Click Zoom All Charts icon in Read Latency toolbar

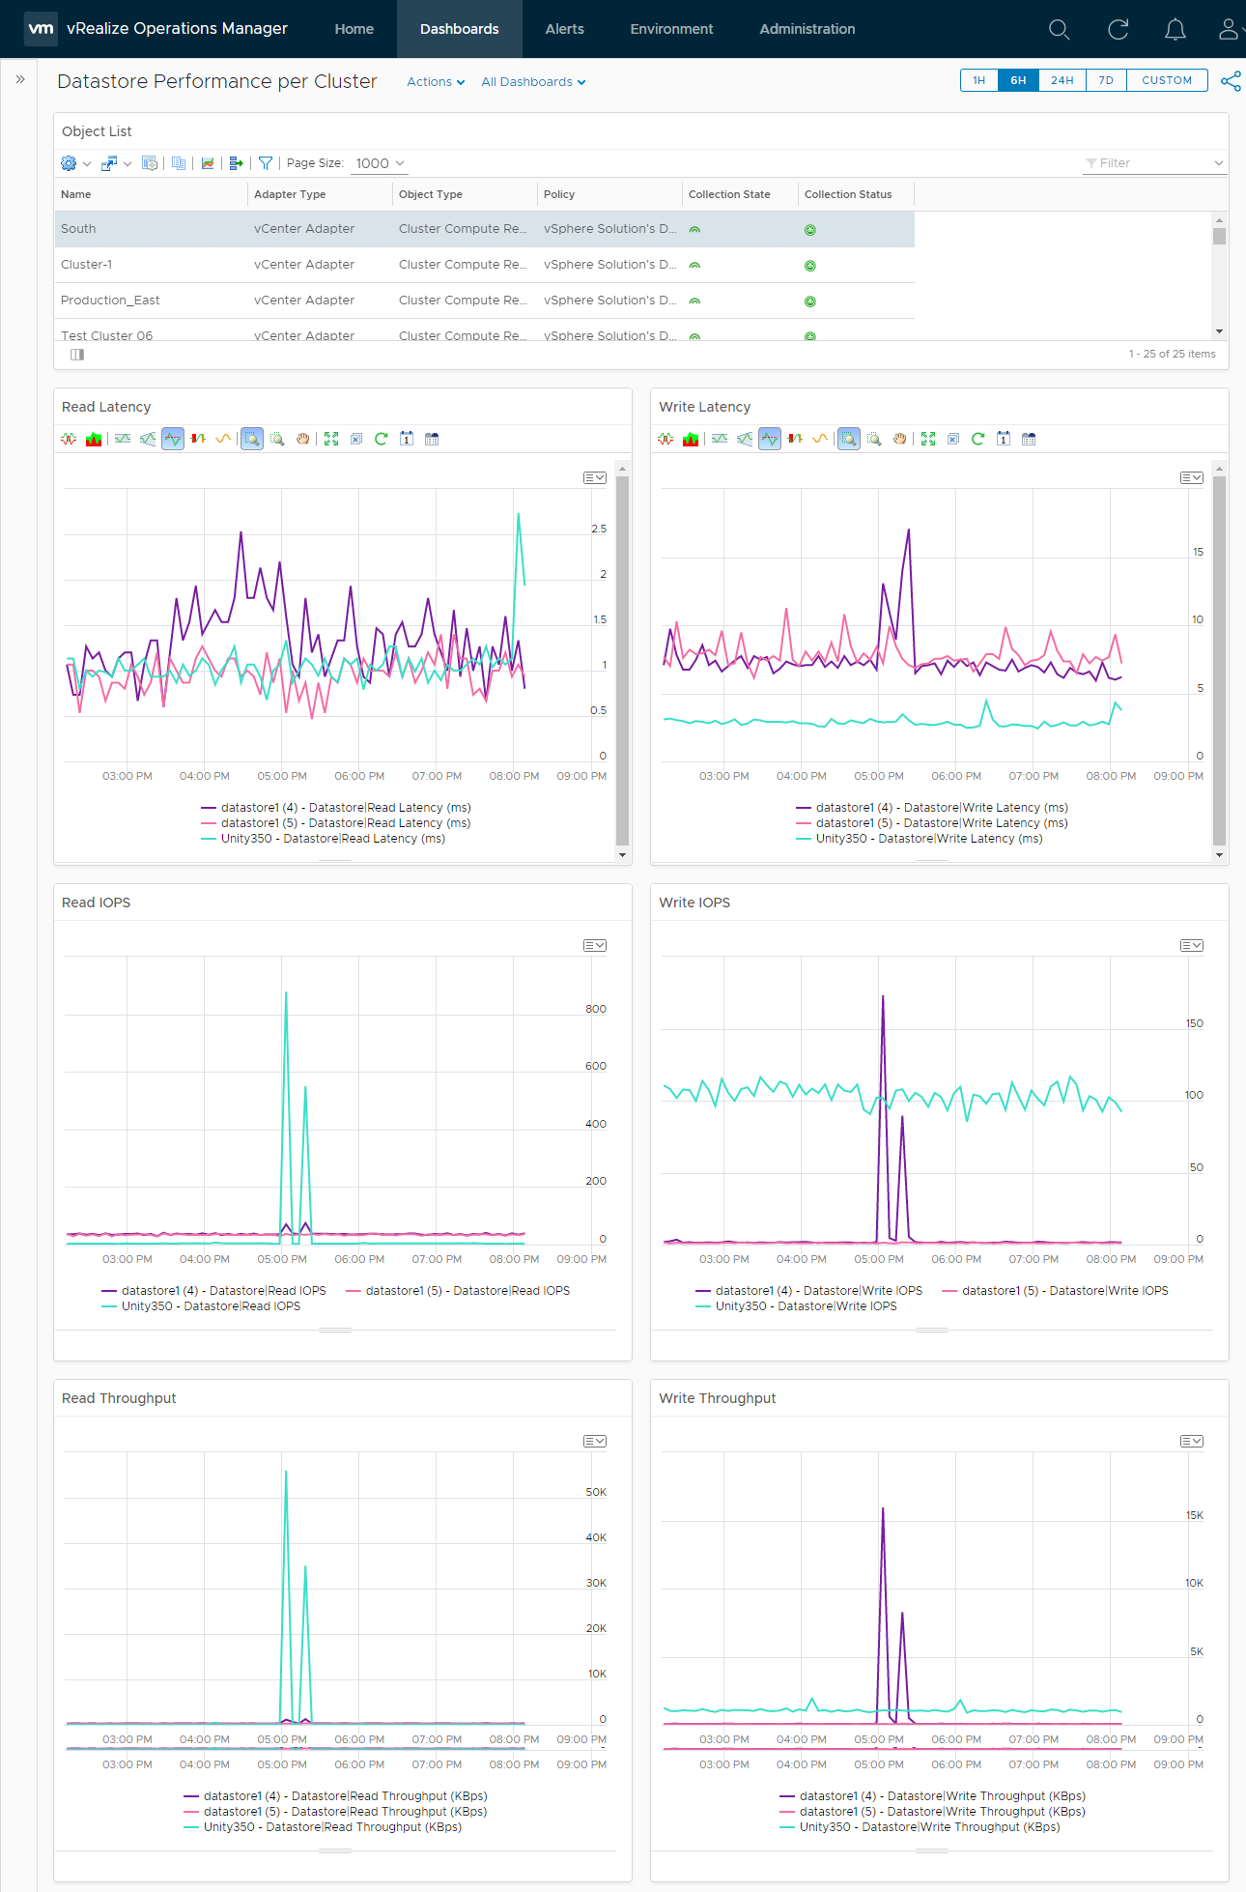tap(277, 439)
